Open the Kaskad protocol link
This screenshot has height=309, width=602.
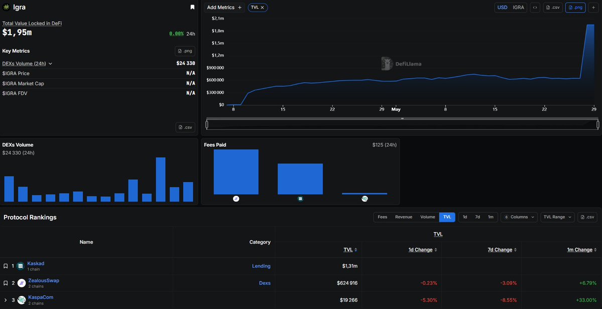pyautogui.click(x=36, y=263)
